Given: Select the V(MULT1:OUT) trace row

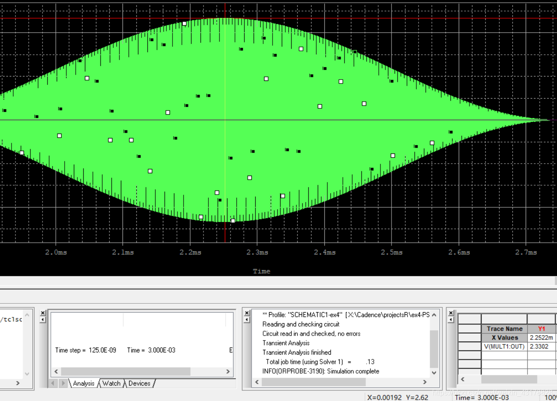Looking at the screenshot, I should coord(504,347).
